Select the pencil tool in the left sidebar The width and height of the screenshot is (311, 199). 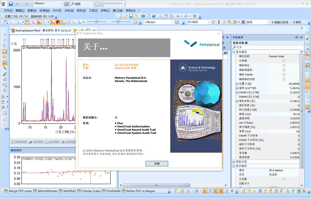(5, 74)
